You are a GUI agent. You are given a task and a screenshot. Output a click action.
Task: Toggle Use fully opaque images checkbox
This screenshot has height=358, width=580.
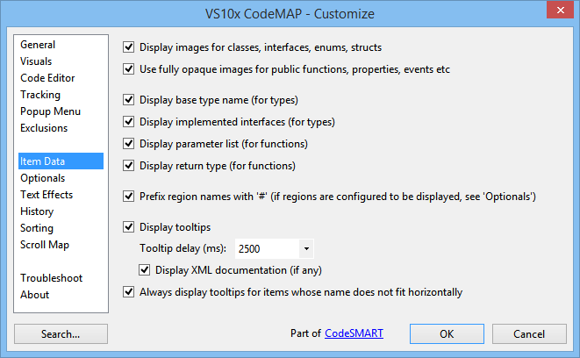pos(128,69)
